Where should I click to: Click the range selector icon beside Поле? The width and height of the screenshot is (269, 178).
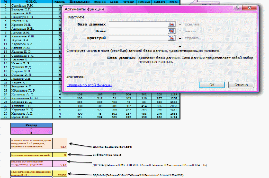171,31
